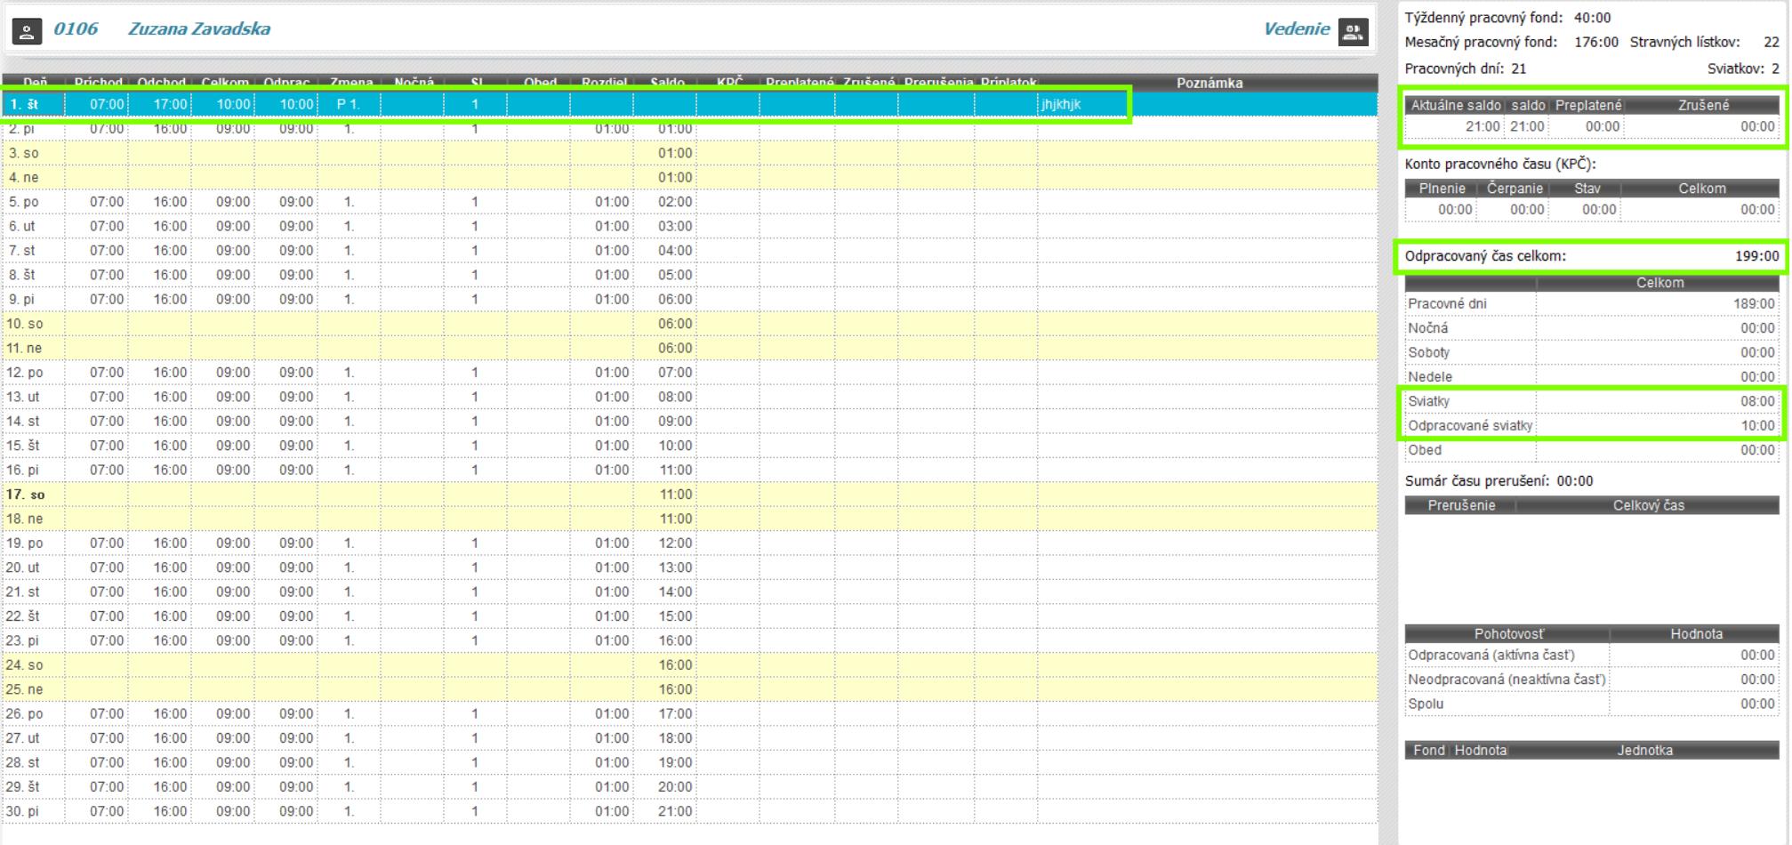
Task: Click the Príchod time for 12. po
Action: click(x=106, y=373)
